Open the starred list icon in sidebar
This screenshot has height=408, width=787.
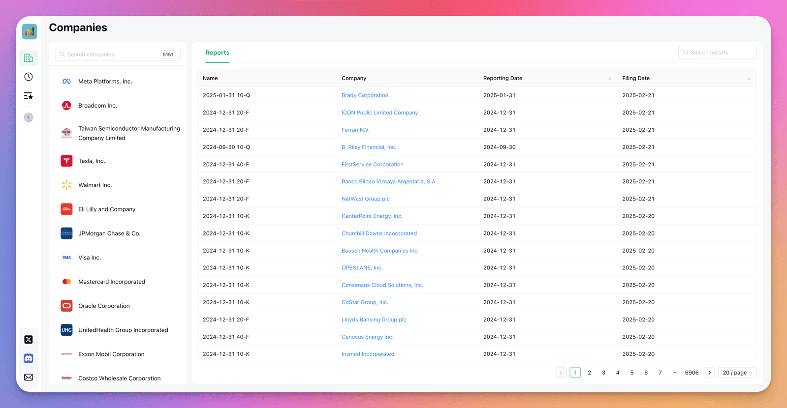click(x=29, y=96)
